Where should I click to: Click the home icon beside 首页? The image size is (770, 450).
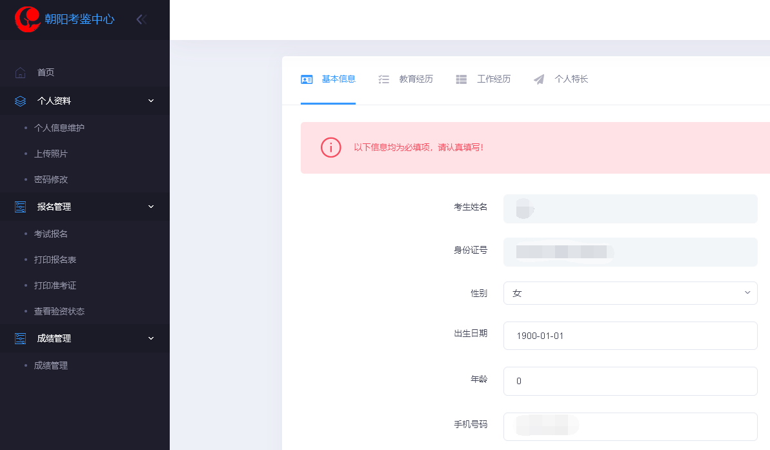pos(21,72)
